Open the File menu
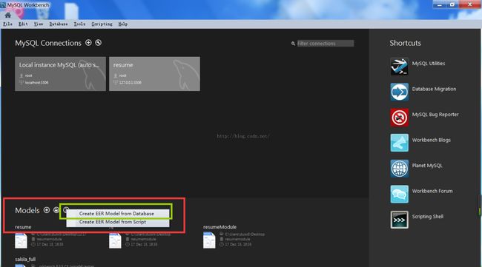Image resolution: width=482 pixels, height=267 pixels. point(7,24)
